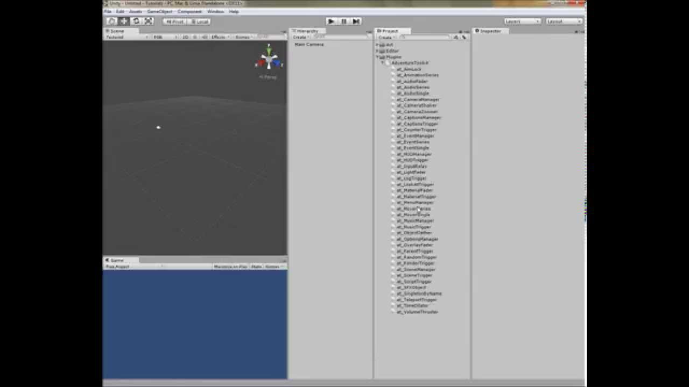Toggle Stats in the Game view
The height and width of the screenshot is (387, 689).
click(256, 266)
